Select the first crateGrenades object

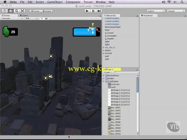(x=112, y=18)
